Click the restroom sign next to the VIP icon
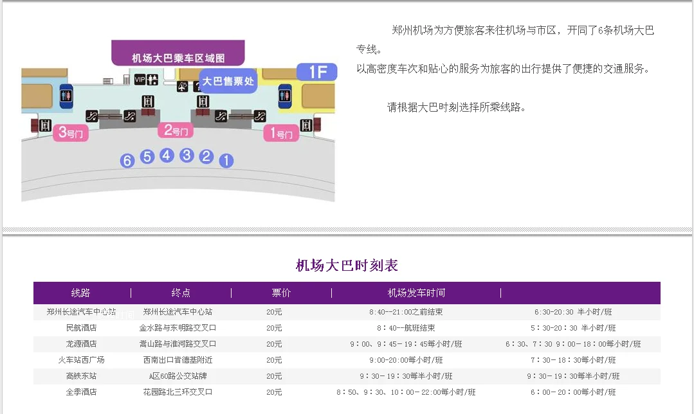 [x=152, y=80]
